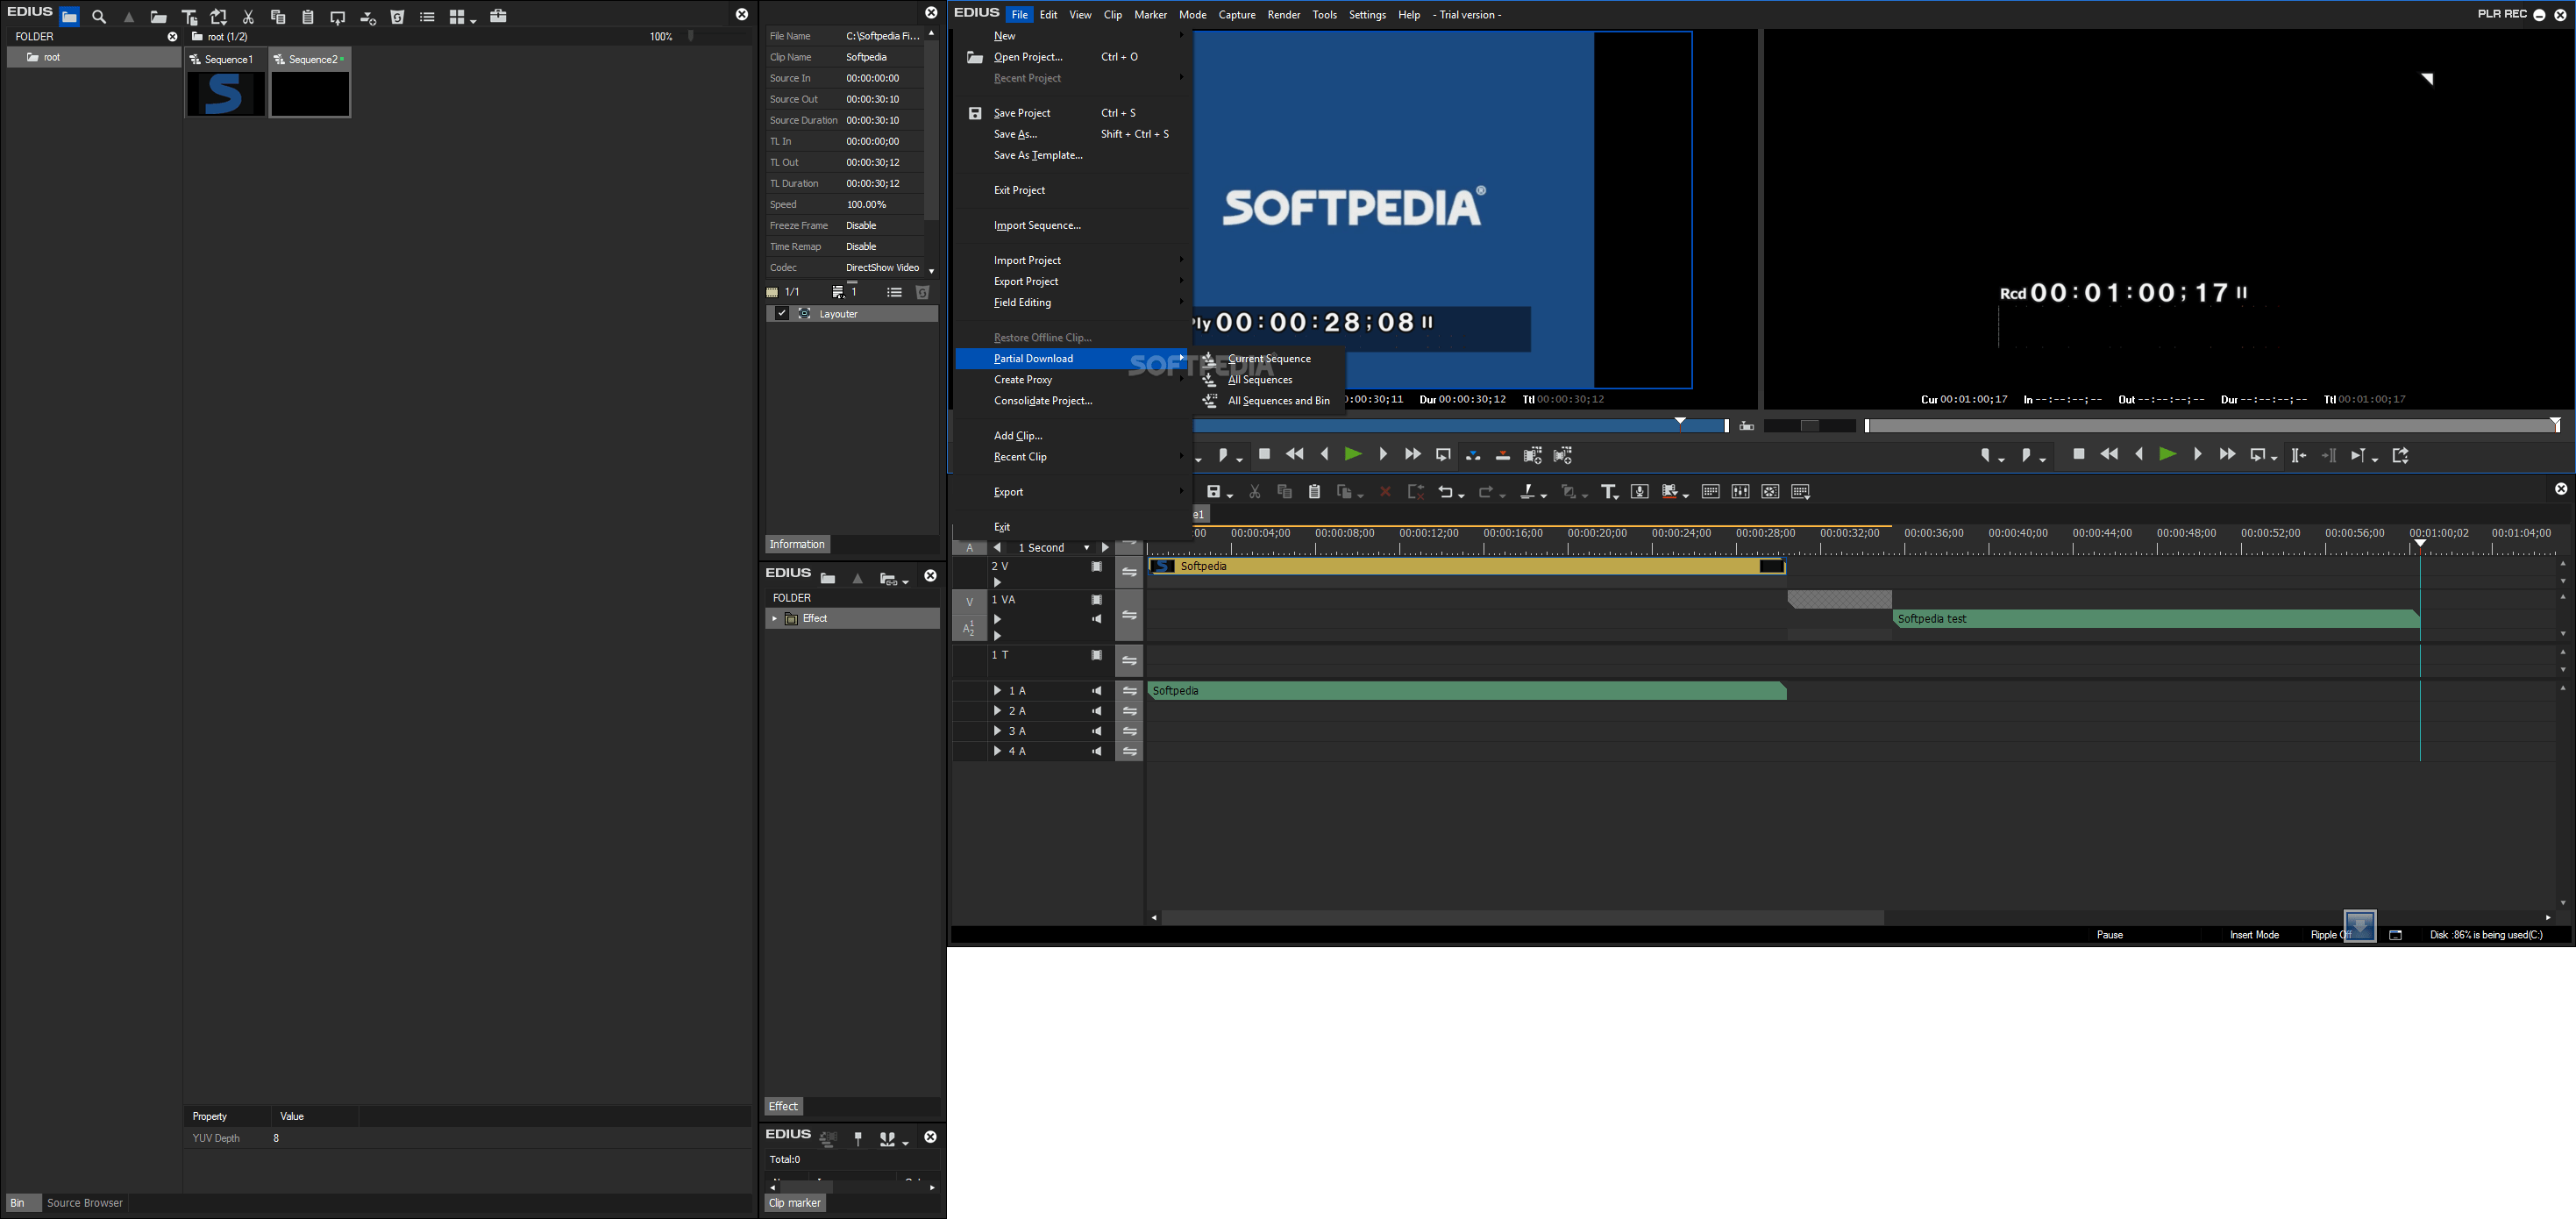Click the Create Title icon in timeline toolbar
The height and width of the screenshot is (1219, 2576).
tap(1607, 492)
